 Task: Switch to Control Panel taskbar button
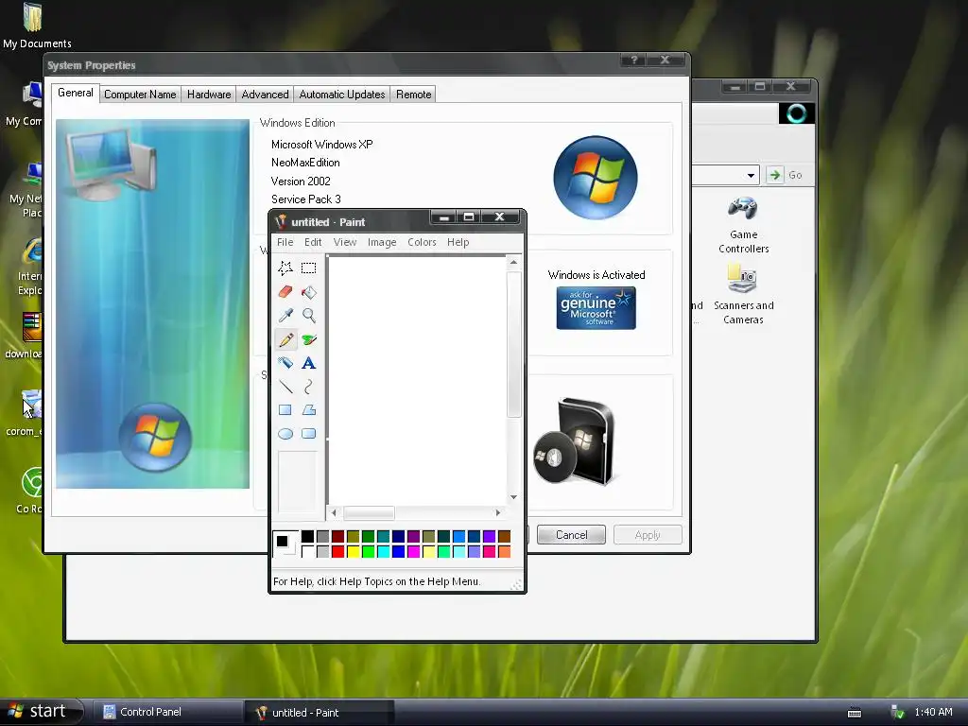coord(166,712)
